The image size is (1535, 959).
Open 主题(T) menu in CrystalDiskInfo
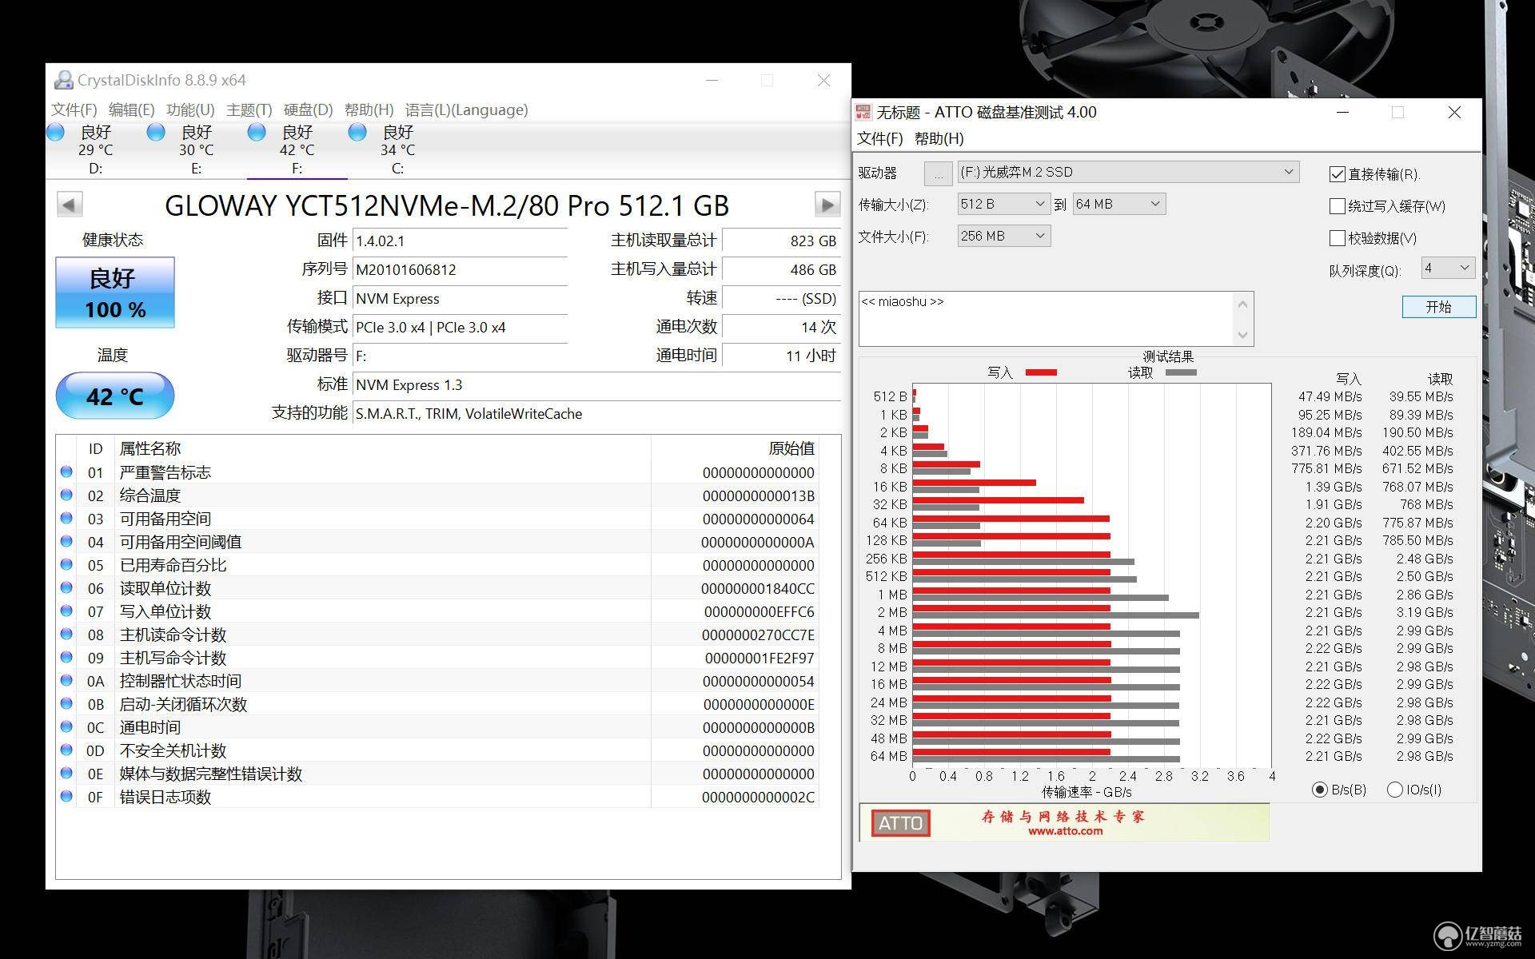tap(249, 110)
